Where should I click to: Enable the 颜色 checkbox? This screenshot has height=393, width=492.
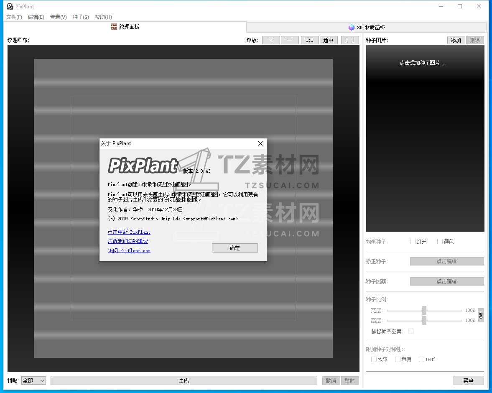pyautogui.click(x=440, y=241)
